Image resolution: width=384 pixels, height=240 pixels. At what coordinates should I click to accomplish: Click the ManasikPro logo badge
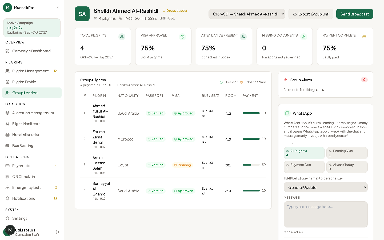7,7
